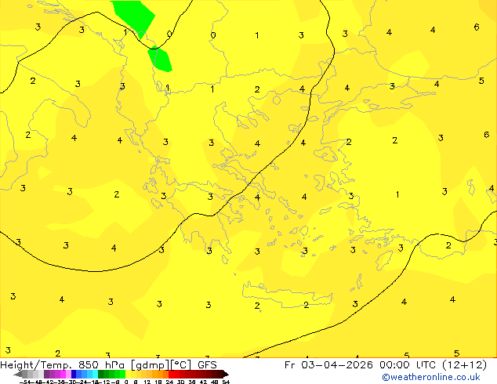Screen dimensions: 497x384
Task: Click the Height/Temp. title text
Action: click(x=35, y=364)
